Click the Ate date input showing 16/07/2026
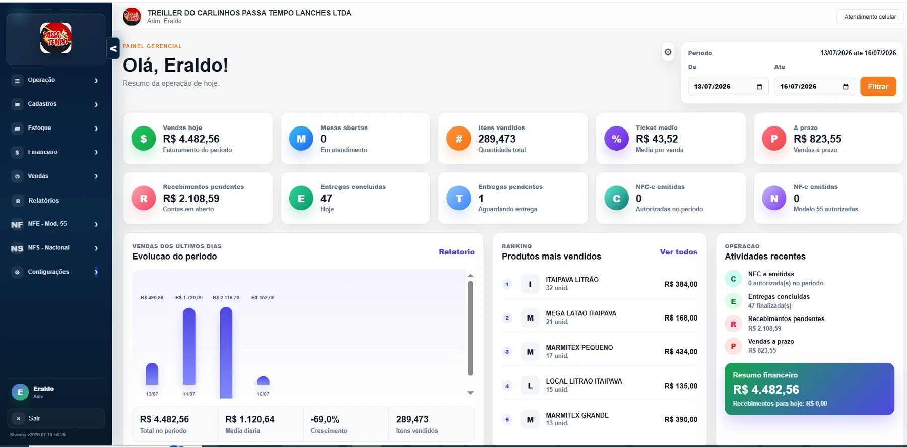Image resolution: width=907 pixels, height=447 pixels. pos(814,86)
